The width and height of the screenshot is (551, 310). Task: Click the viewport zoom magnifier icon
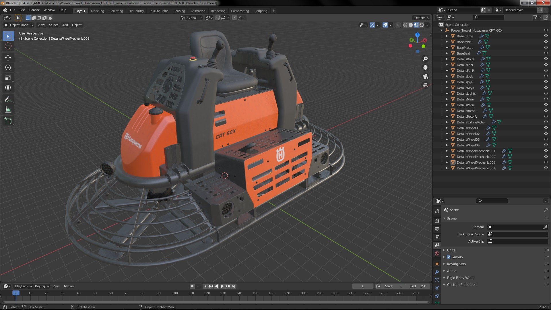pyautogui.click(x=425, y=59)
